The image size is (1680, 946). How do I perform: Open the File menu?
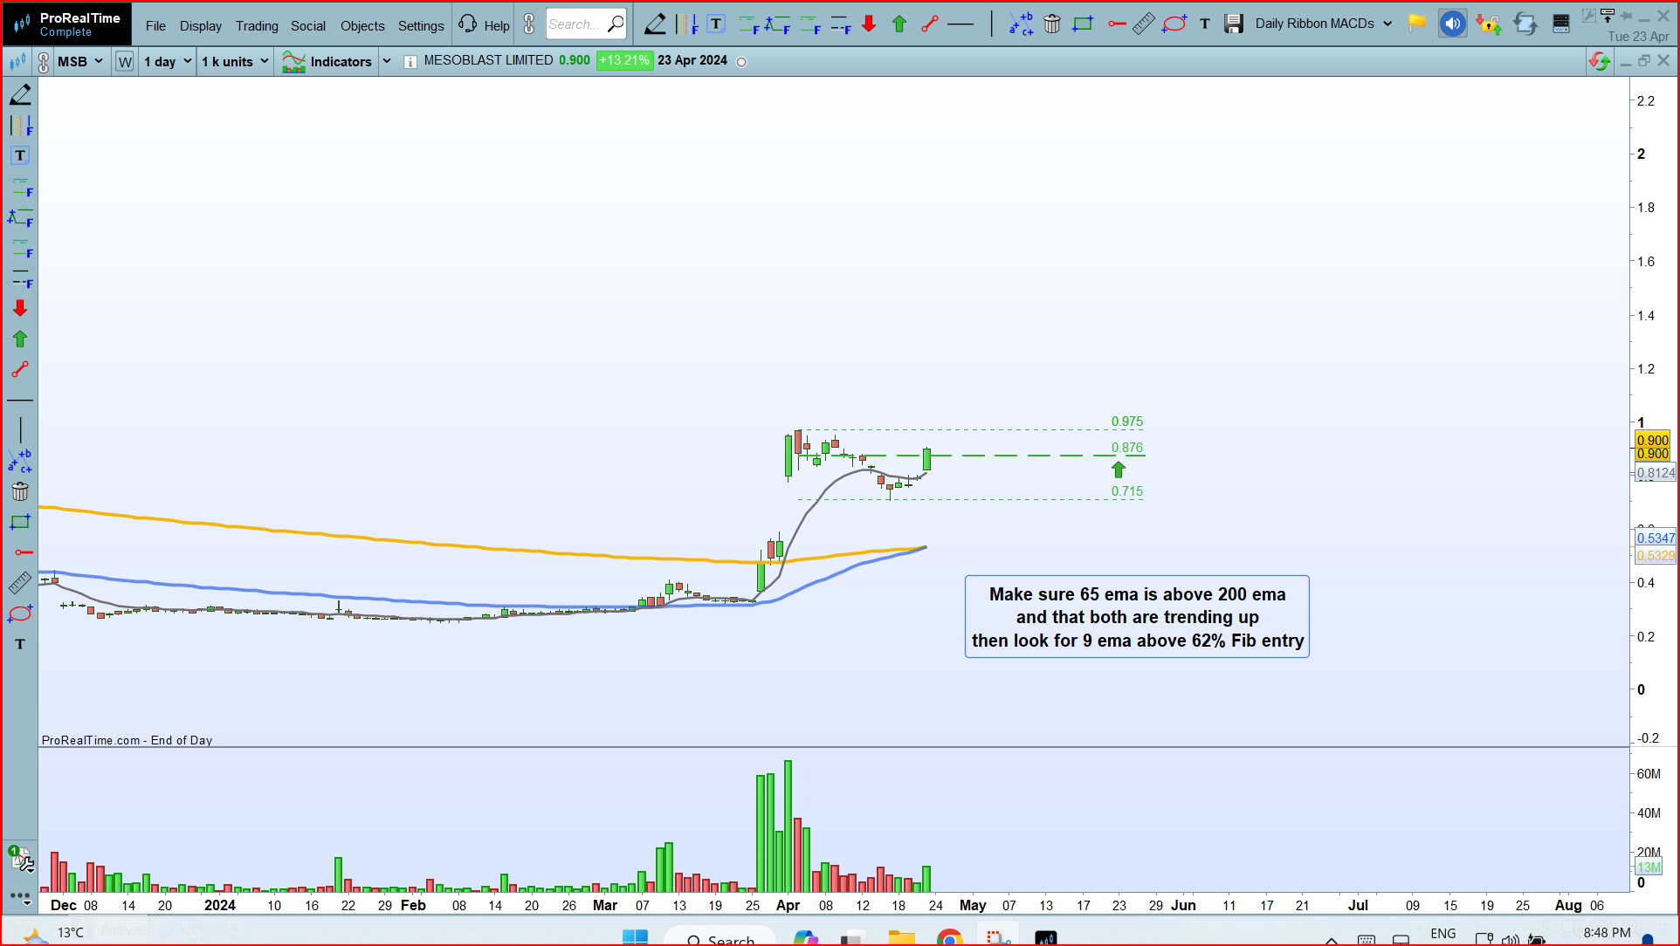[155, 25]
